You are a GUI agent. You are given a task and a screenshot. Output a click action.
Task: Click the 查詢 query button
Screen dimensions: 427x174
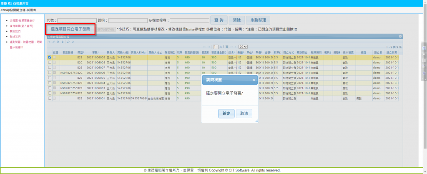[219, 20]
